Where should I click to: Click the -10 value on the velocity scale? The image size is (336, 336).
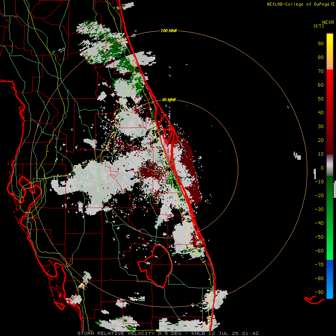[319, 182]
